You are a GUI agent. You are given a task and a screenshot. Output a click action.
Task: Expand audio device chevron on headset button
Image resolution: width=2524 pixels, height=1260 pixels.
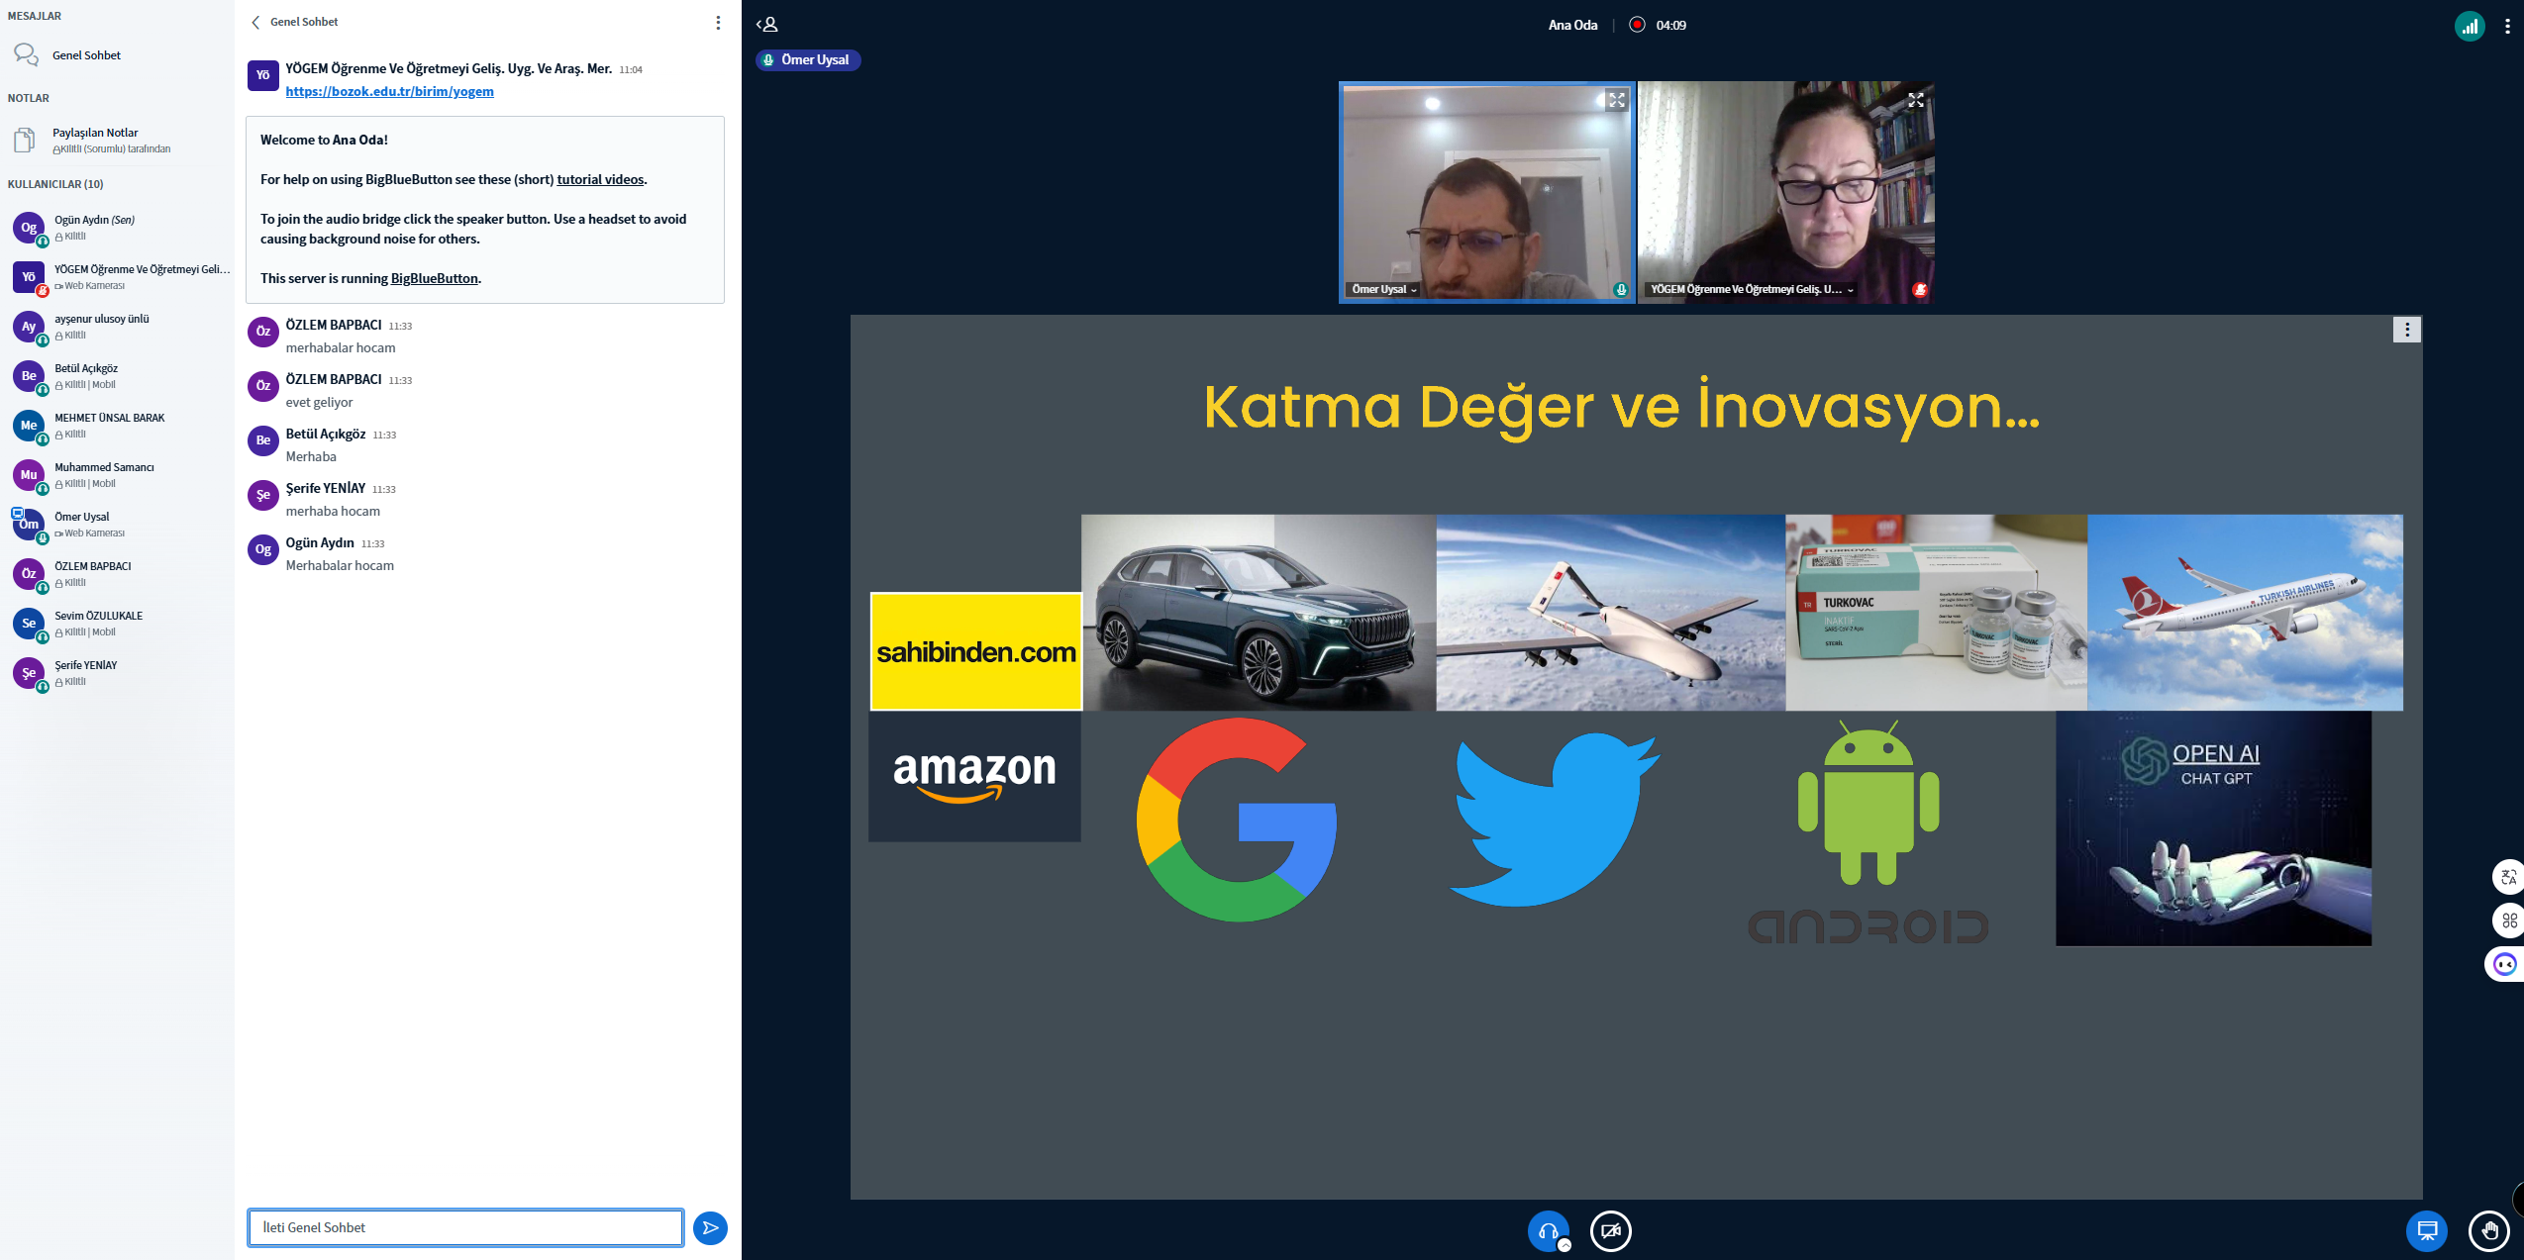pyautogui.click(x=1565, y=1245)
